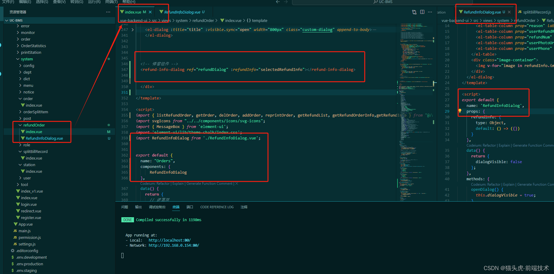Collapse the system folder in the explorer
This screenshot has height=274, width=554.
click(18, 59)
